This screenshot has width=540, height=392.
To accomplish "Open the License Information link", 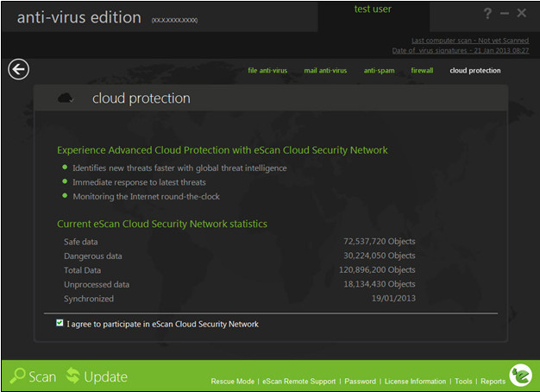I will tap(415, 382).
